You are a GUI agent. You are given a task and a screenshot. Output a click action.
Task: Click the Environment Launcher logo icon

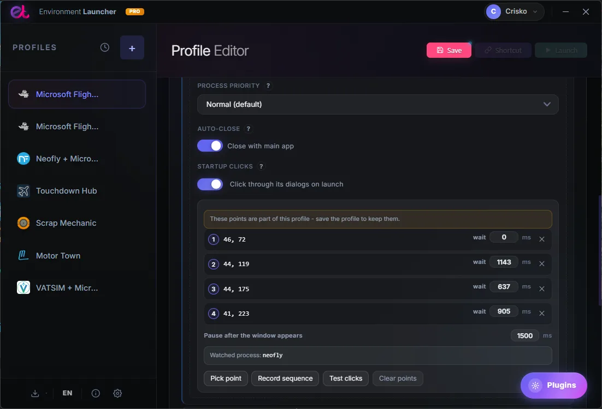point(20,12)
